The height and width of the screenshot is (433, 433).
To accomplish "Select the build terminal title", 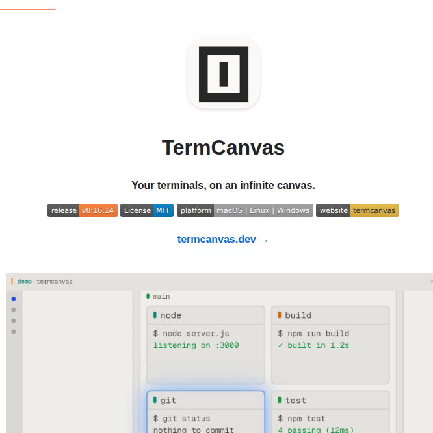I will pos(298,315).
